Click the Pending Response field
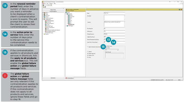 coord(115,34)
